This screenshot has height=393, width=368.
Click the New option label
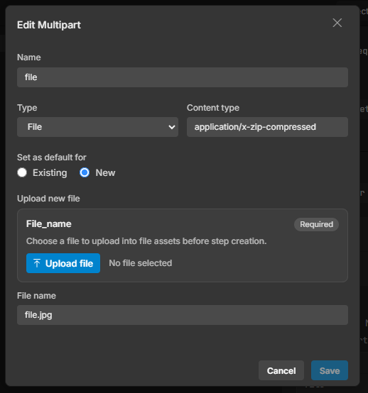point(105,172)
